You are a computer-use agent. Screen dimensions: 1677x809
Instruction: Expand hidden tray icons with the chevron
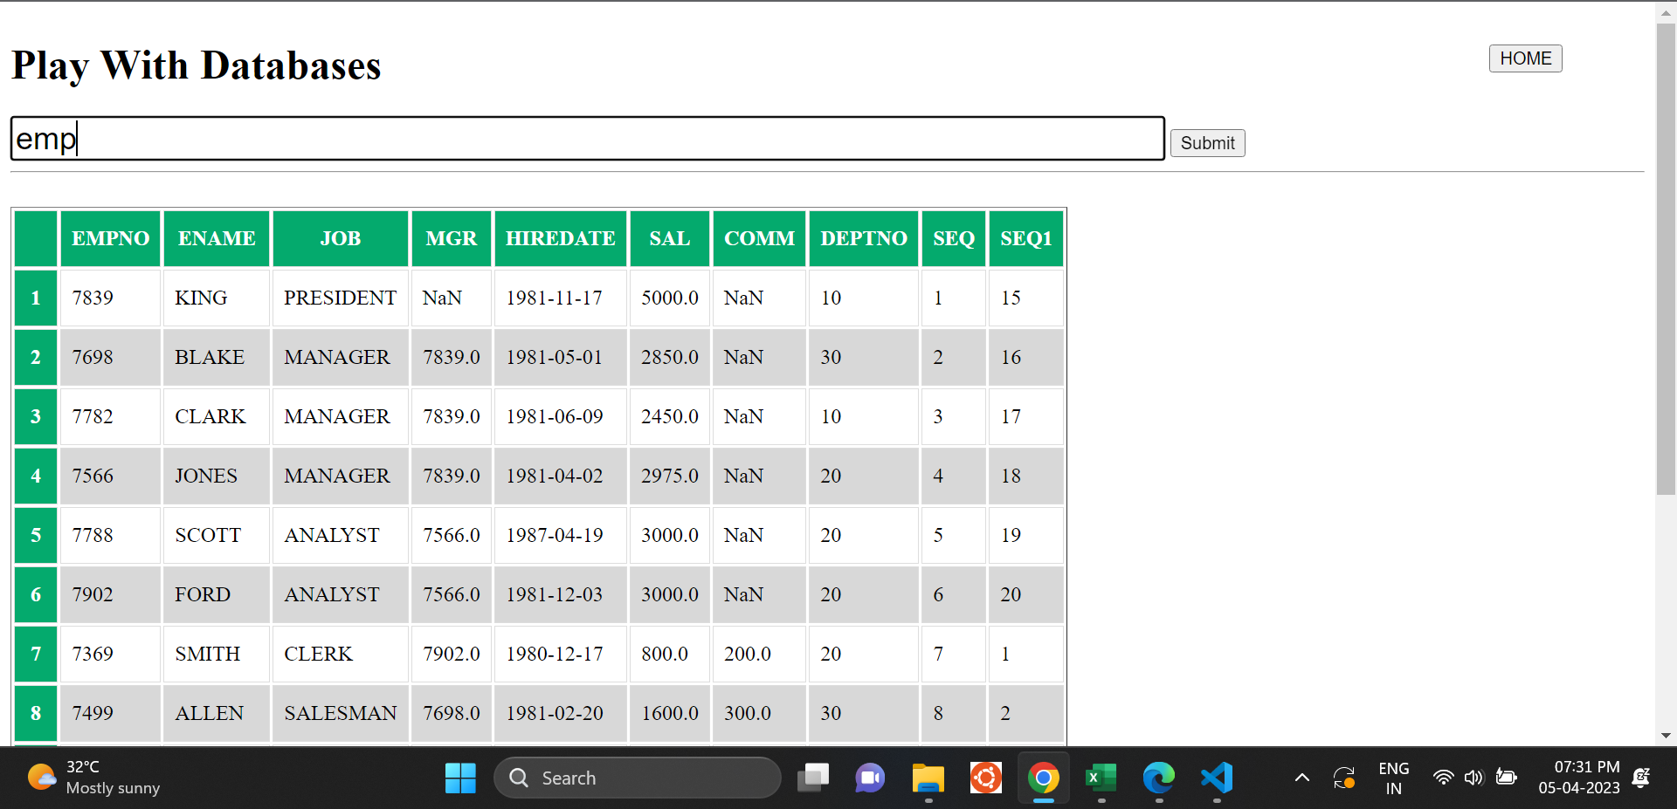click(x=1301, y=778)
